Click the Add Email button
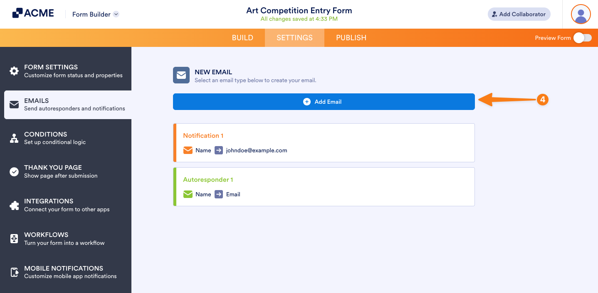Image resolution: width=598 pixels, height=293 pixels. [324, 102]
